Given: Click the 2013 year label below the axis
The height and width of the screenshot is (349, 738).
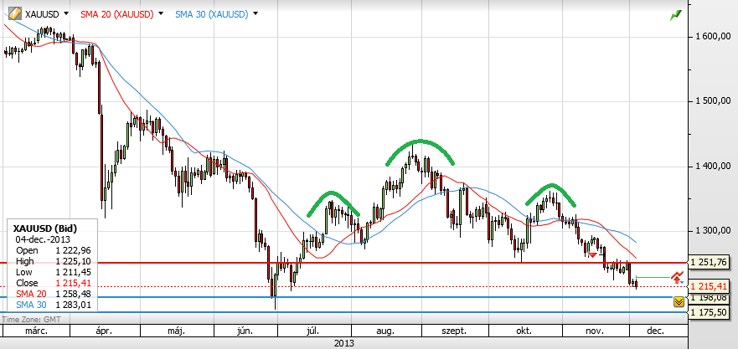Looking at the screenshot, I should [343, 343].
